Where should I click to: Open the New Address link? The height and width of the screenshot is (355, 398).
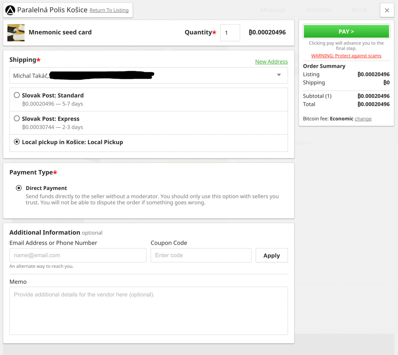(x=271, y=61)
